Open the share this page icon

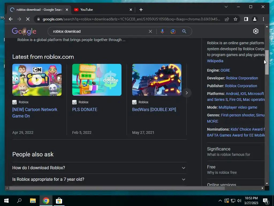click(x=227, y=19)
